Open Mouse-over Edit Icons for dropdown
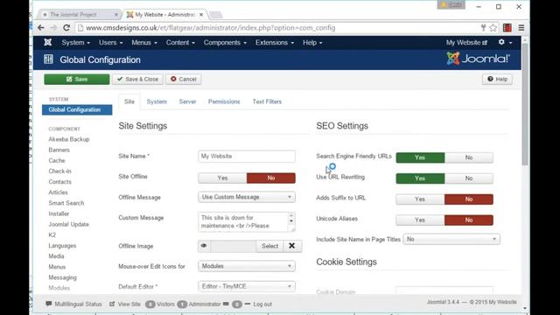The width and height of the screenshot is (560, 315). tap(247, 266)
